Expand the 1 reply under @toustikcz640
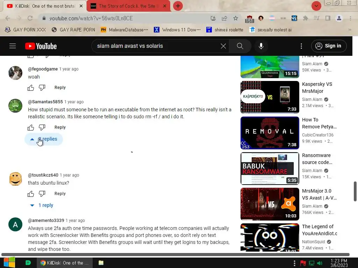The width and height of the screenshot is (358, 268). click(42, 205)
